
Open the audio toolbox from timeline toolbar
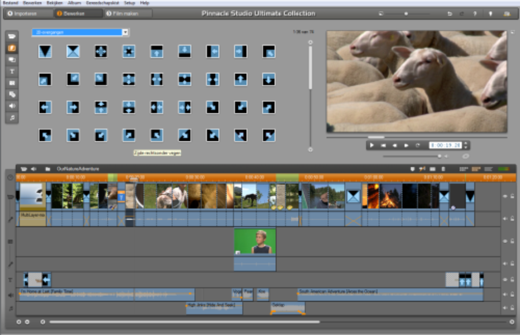pos(33,169)
